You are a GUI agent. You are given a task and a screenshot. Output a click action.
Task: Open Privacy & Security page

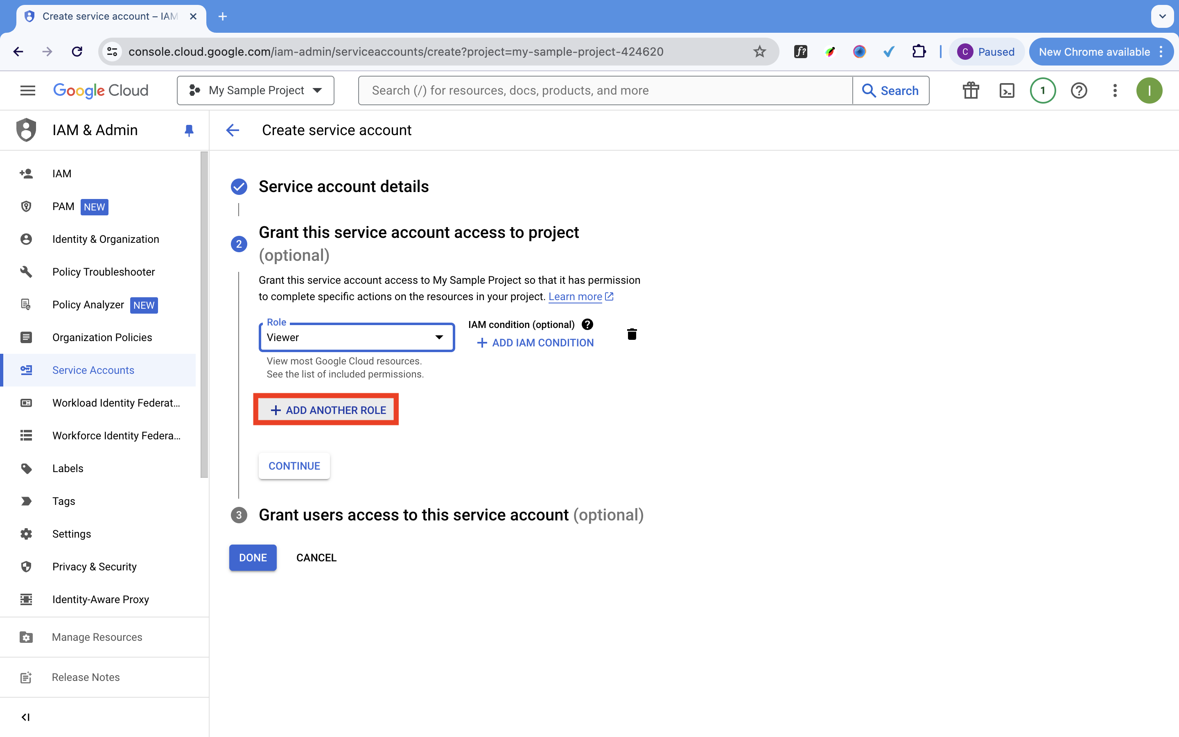(98, 566)
